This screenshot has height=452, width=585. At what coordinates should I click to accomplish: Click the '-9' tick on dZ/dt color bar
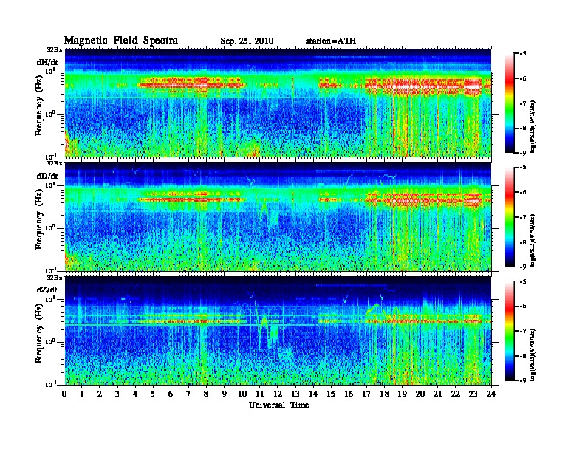(523, 380)
